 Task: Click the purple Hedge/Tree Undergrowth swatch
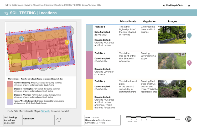coord(10,102)
